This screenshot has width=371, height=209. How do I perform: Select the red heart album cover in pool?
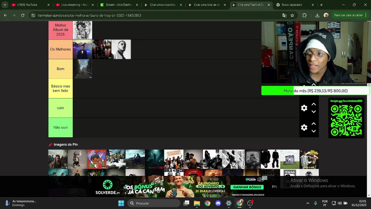point(97,159)
